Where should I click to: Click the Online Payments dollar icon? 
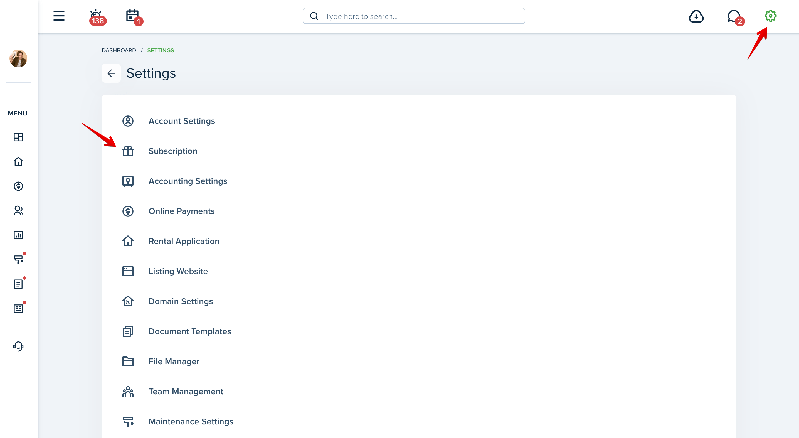point(128,211)
